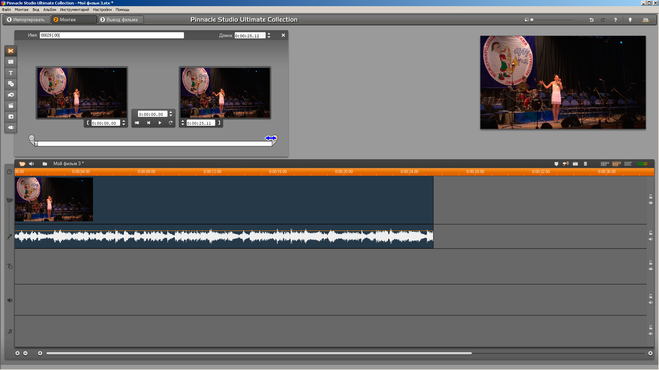Click the trash delete clip icon
This screenshot has height=370, width=659.
586,164
